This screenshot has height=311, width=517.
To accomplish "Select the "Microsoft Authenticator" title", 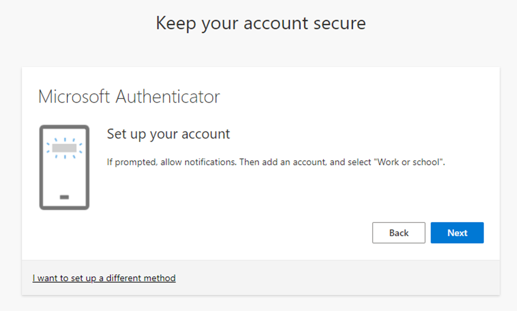I will click(x=129, y=96).
